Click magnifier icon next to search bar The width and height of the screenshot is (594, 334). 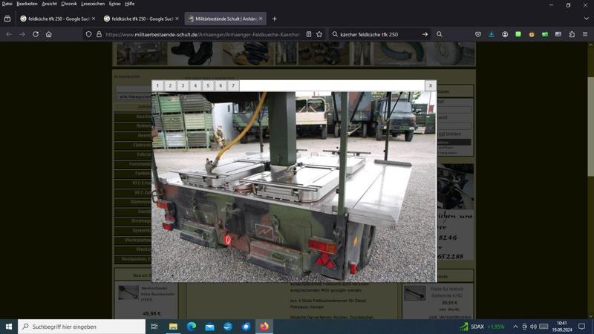point(439,34)
